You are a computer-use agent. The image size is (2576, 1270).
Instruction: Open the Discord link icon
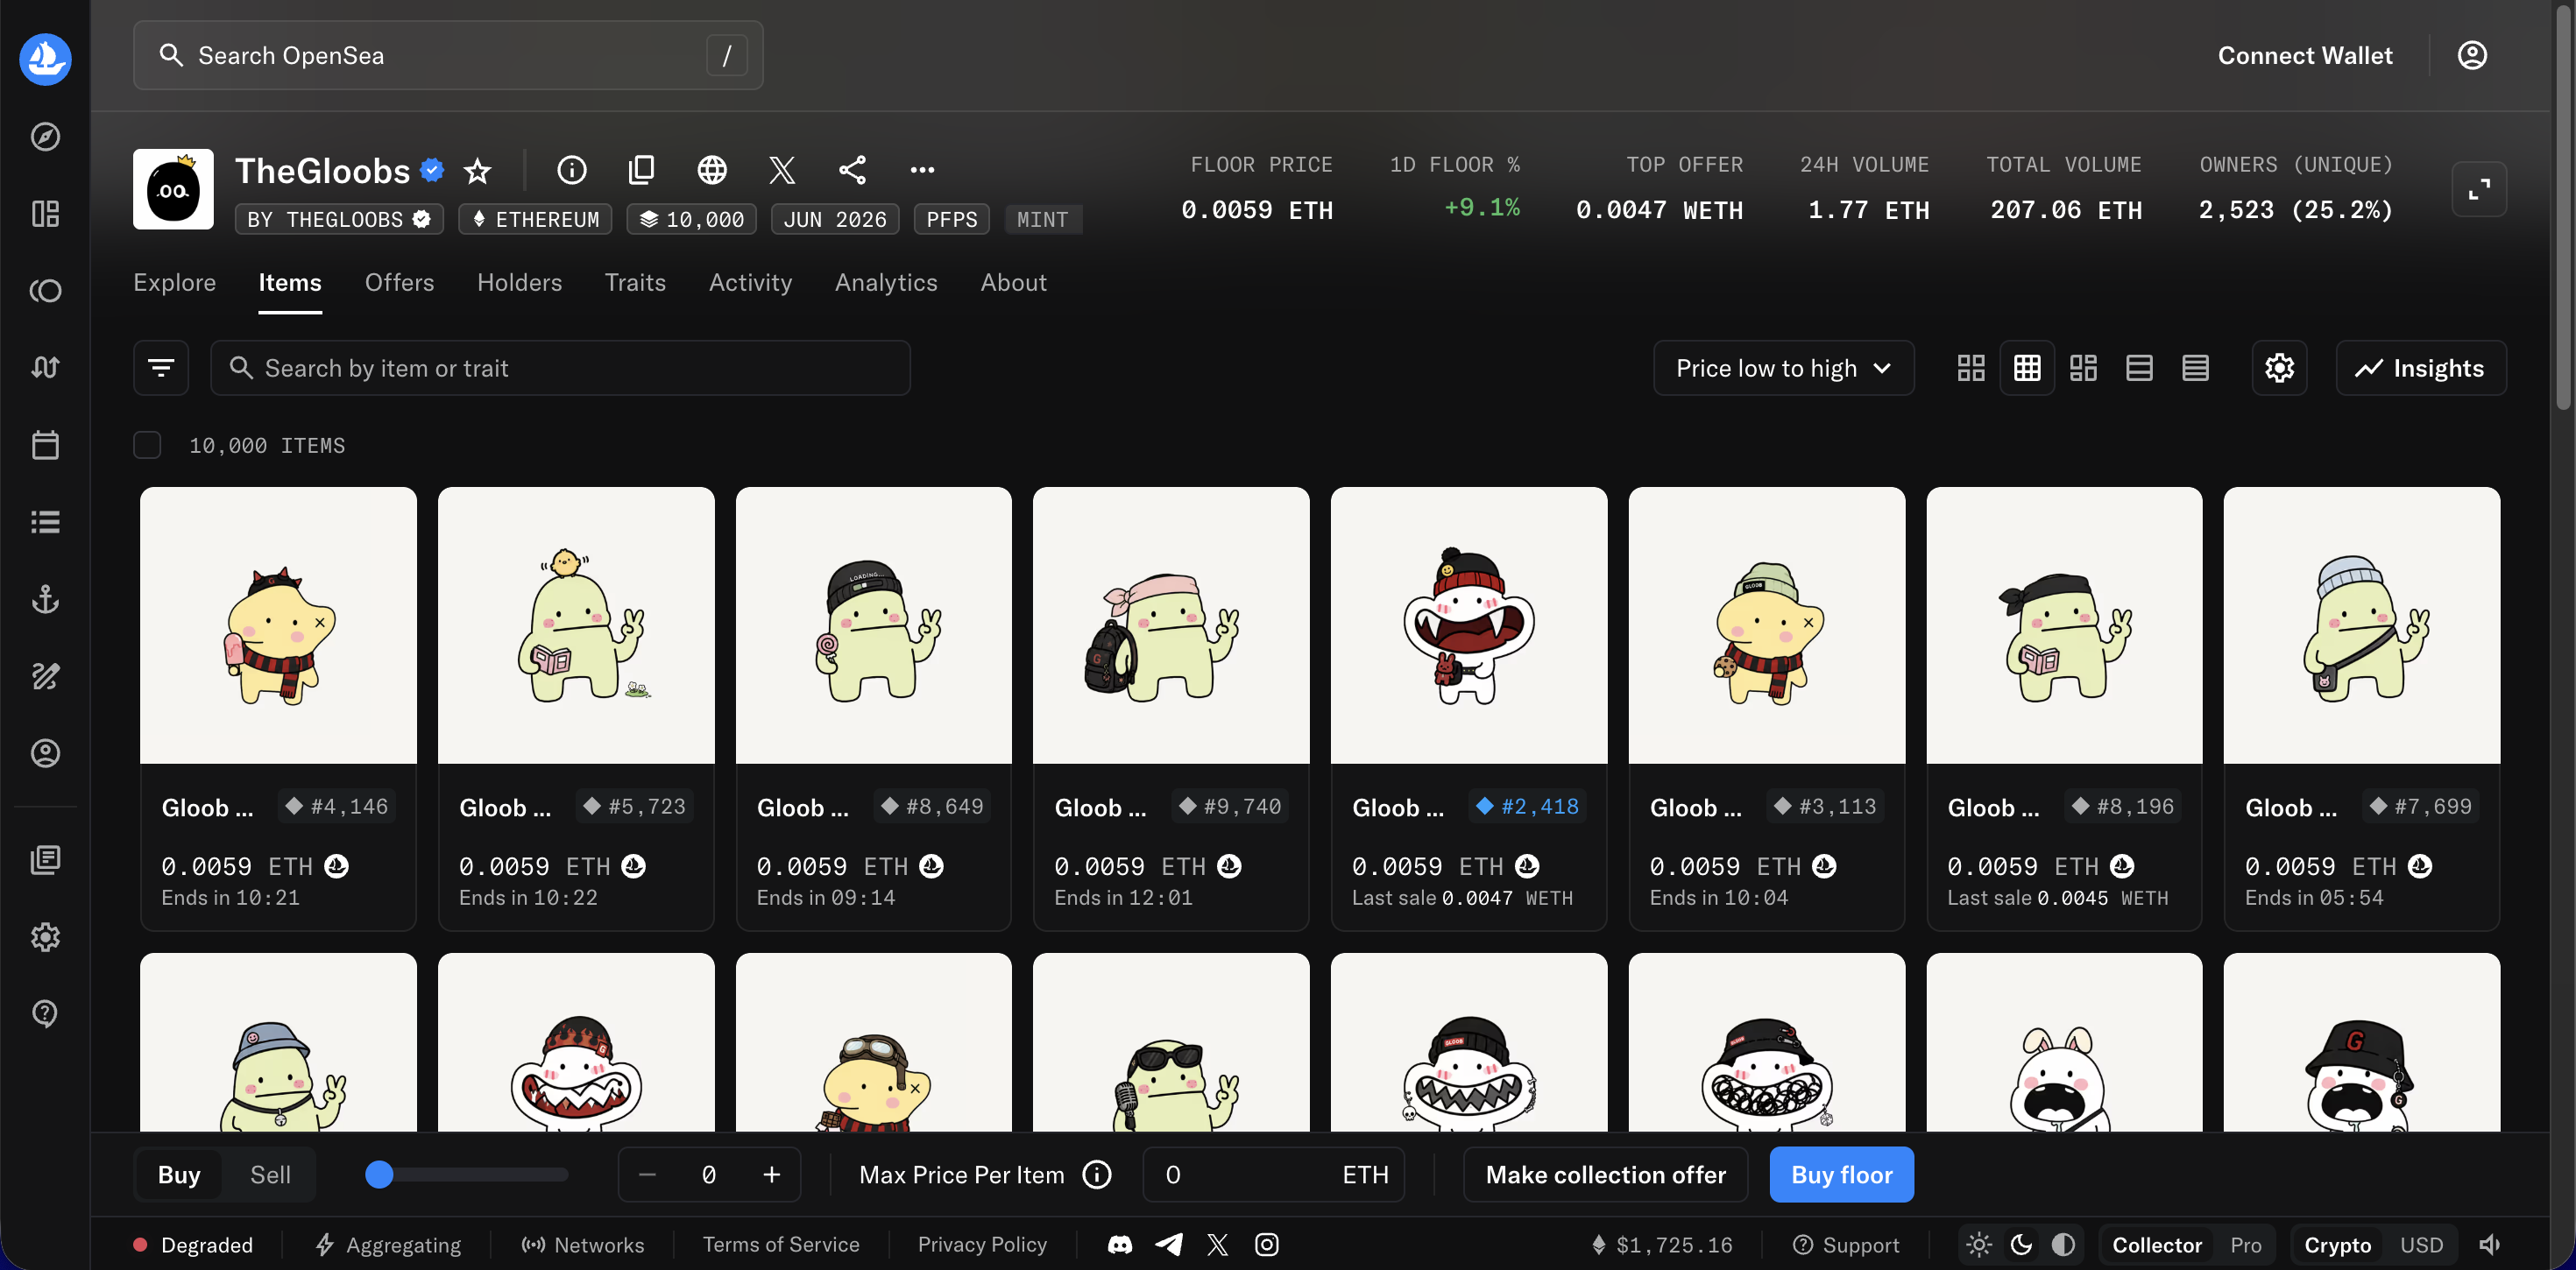pyautogui.click(x=1120, y=1245)
